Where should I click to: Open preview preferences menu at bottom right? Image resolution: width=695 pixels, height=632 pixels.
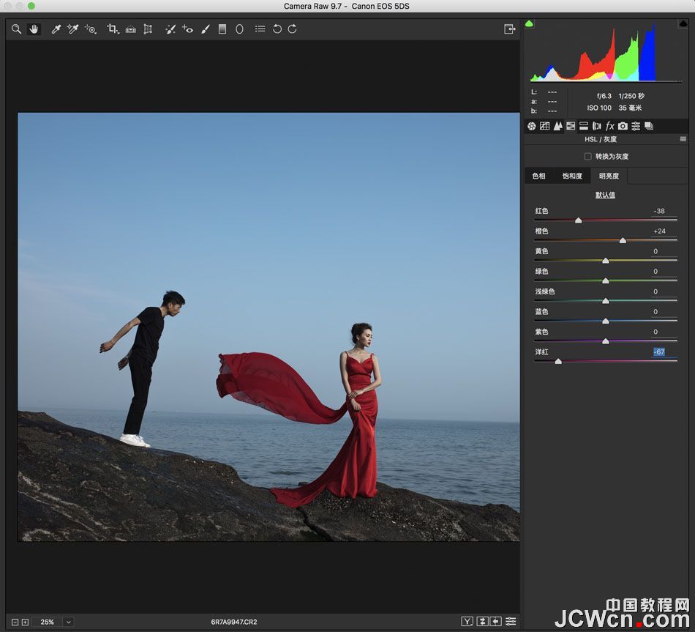point(511,621)
